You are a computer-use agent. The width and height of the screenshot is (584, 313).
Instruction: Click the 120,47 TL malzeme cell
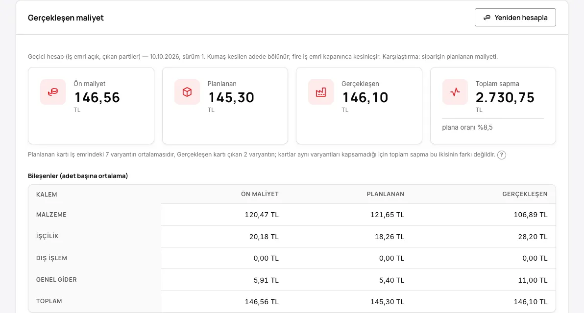point(262,215)
